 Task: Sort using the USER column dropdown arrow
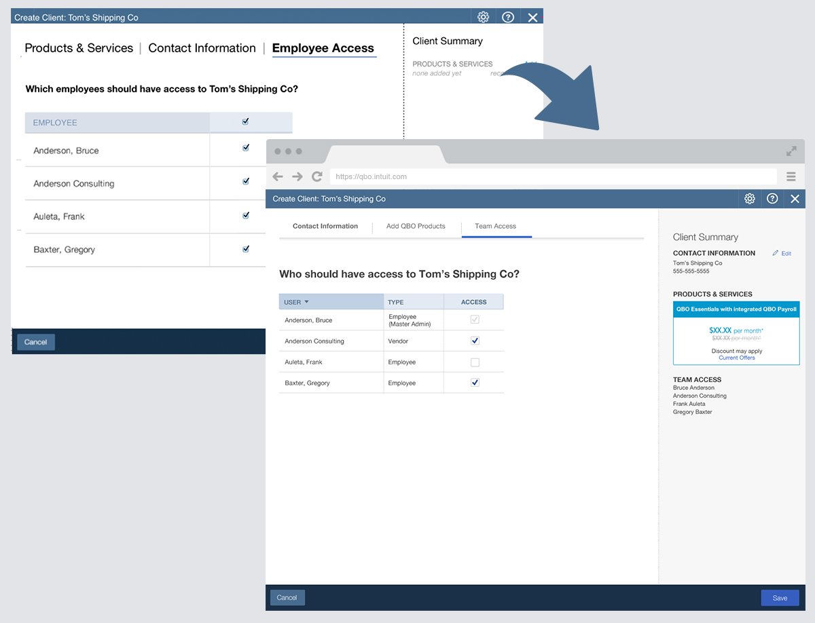[306, 302]
